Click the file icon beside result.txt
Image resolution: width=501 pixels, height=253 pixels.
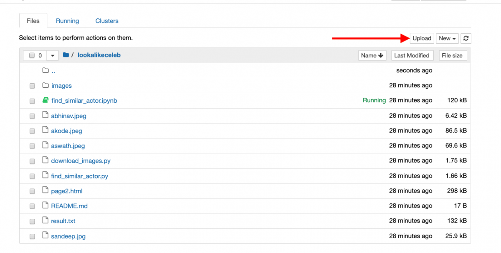tap(46, 221)
